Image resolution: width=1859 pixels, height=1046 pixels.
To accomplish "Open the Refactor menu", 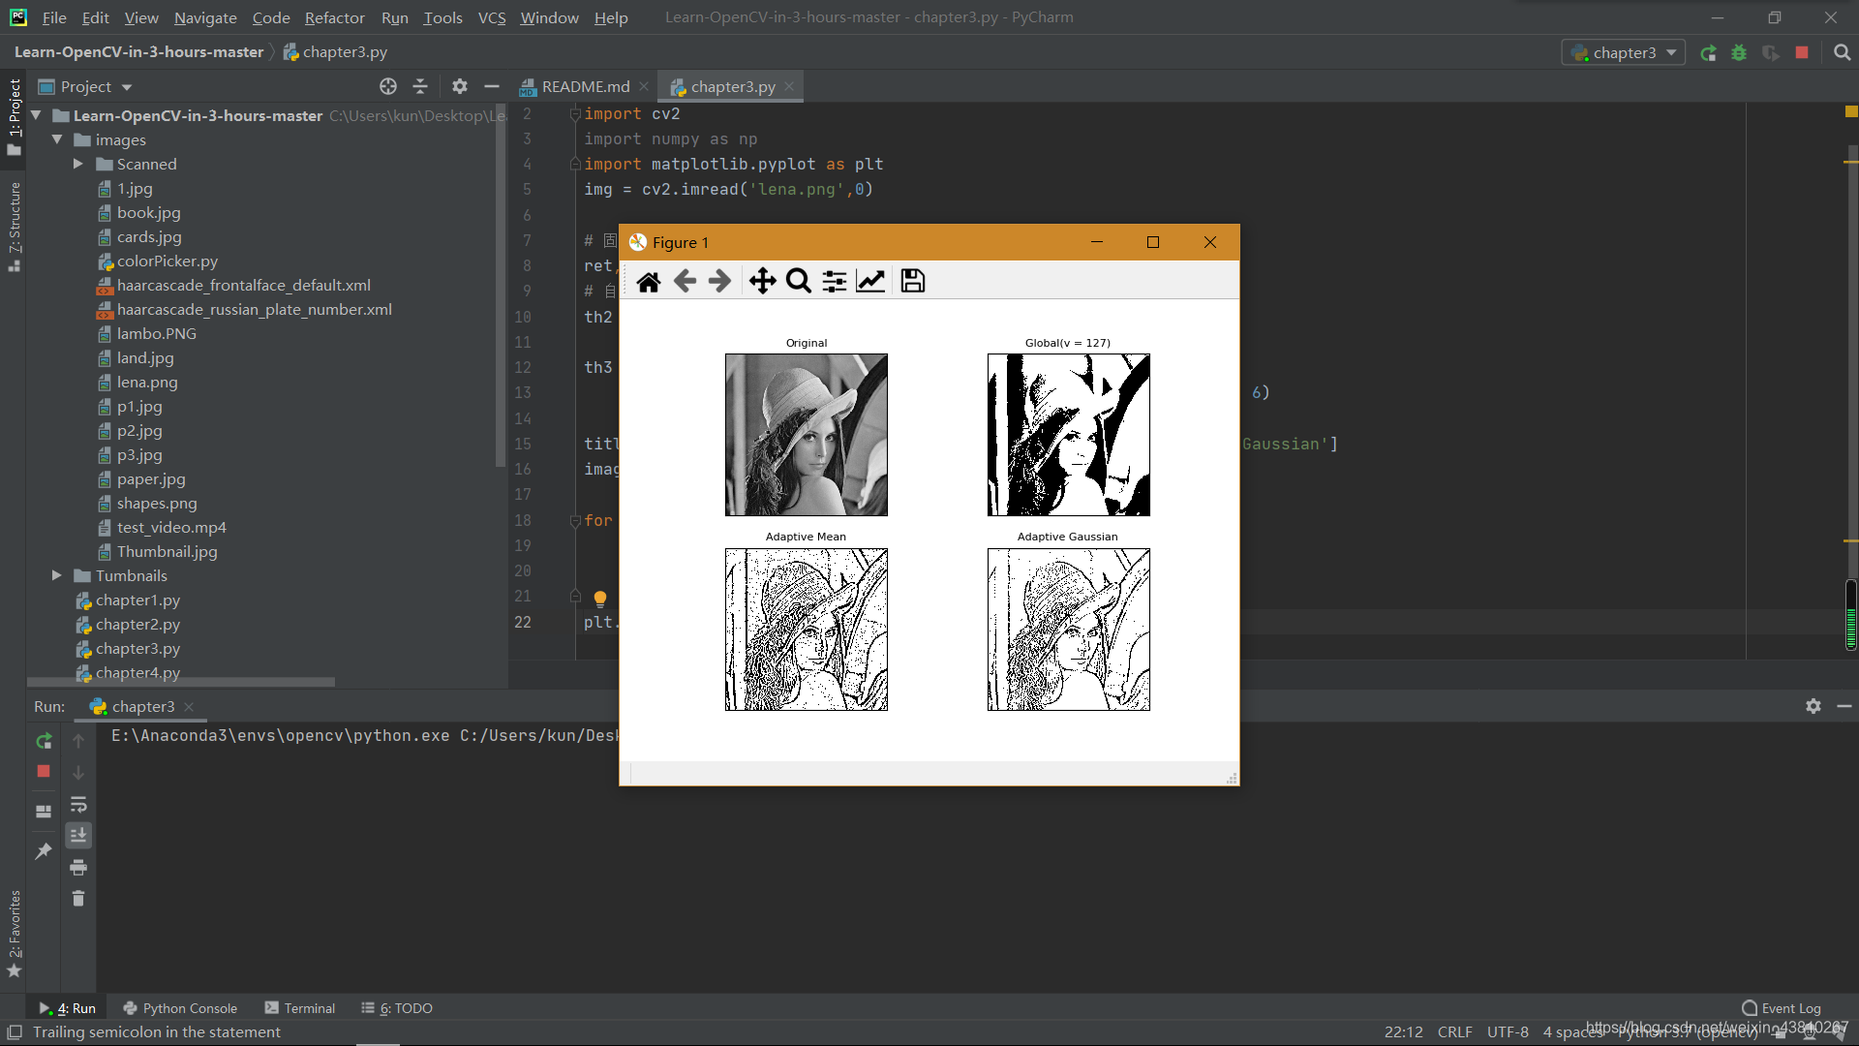I will pos(334,17).
